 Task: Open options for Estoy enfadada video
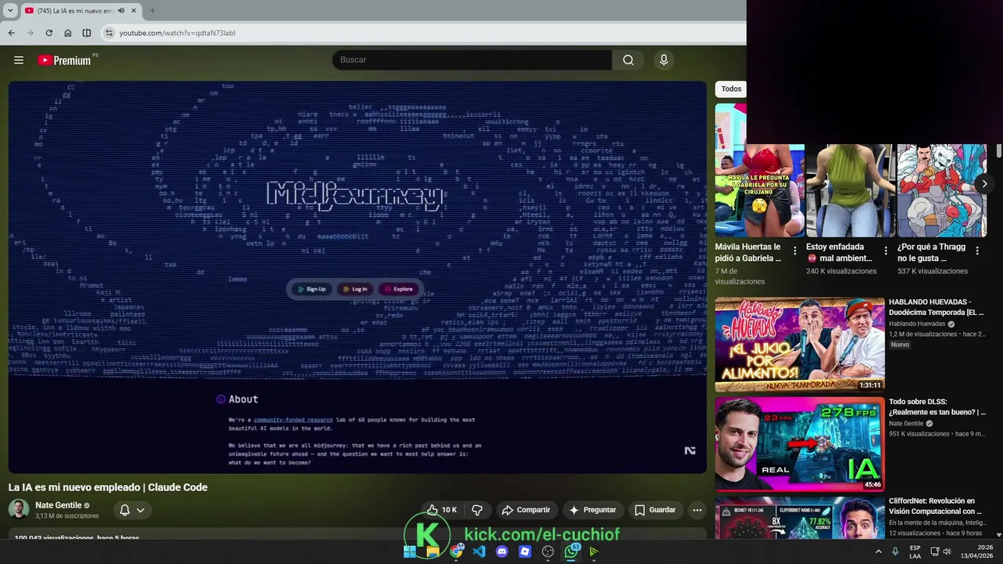(x=886, y=251)
